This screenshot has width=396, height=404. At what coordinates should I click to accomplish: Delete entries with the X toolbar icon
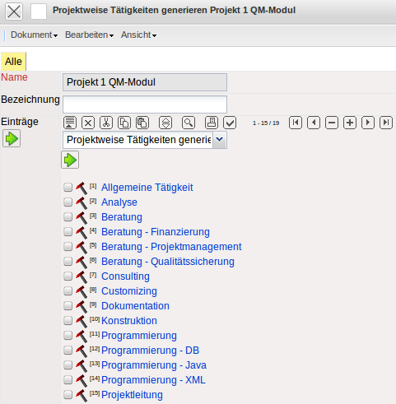tap(88, 123)
